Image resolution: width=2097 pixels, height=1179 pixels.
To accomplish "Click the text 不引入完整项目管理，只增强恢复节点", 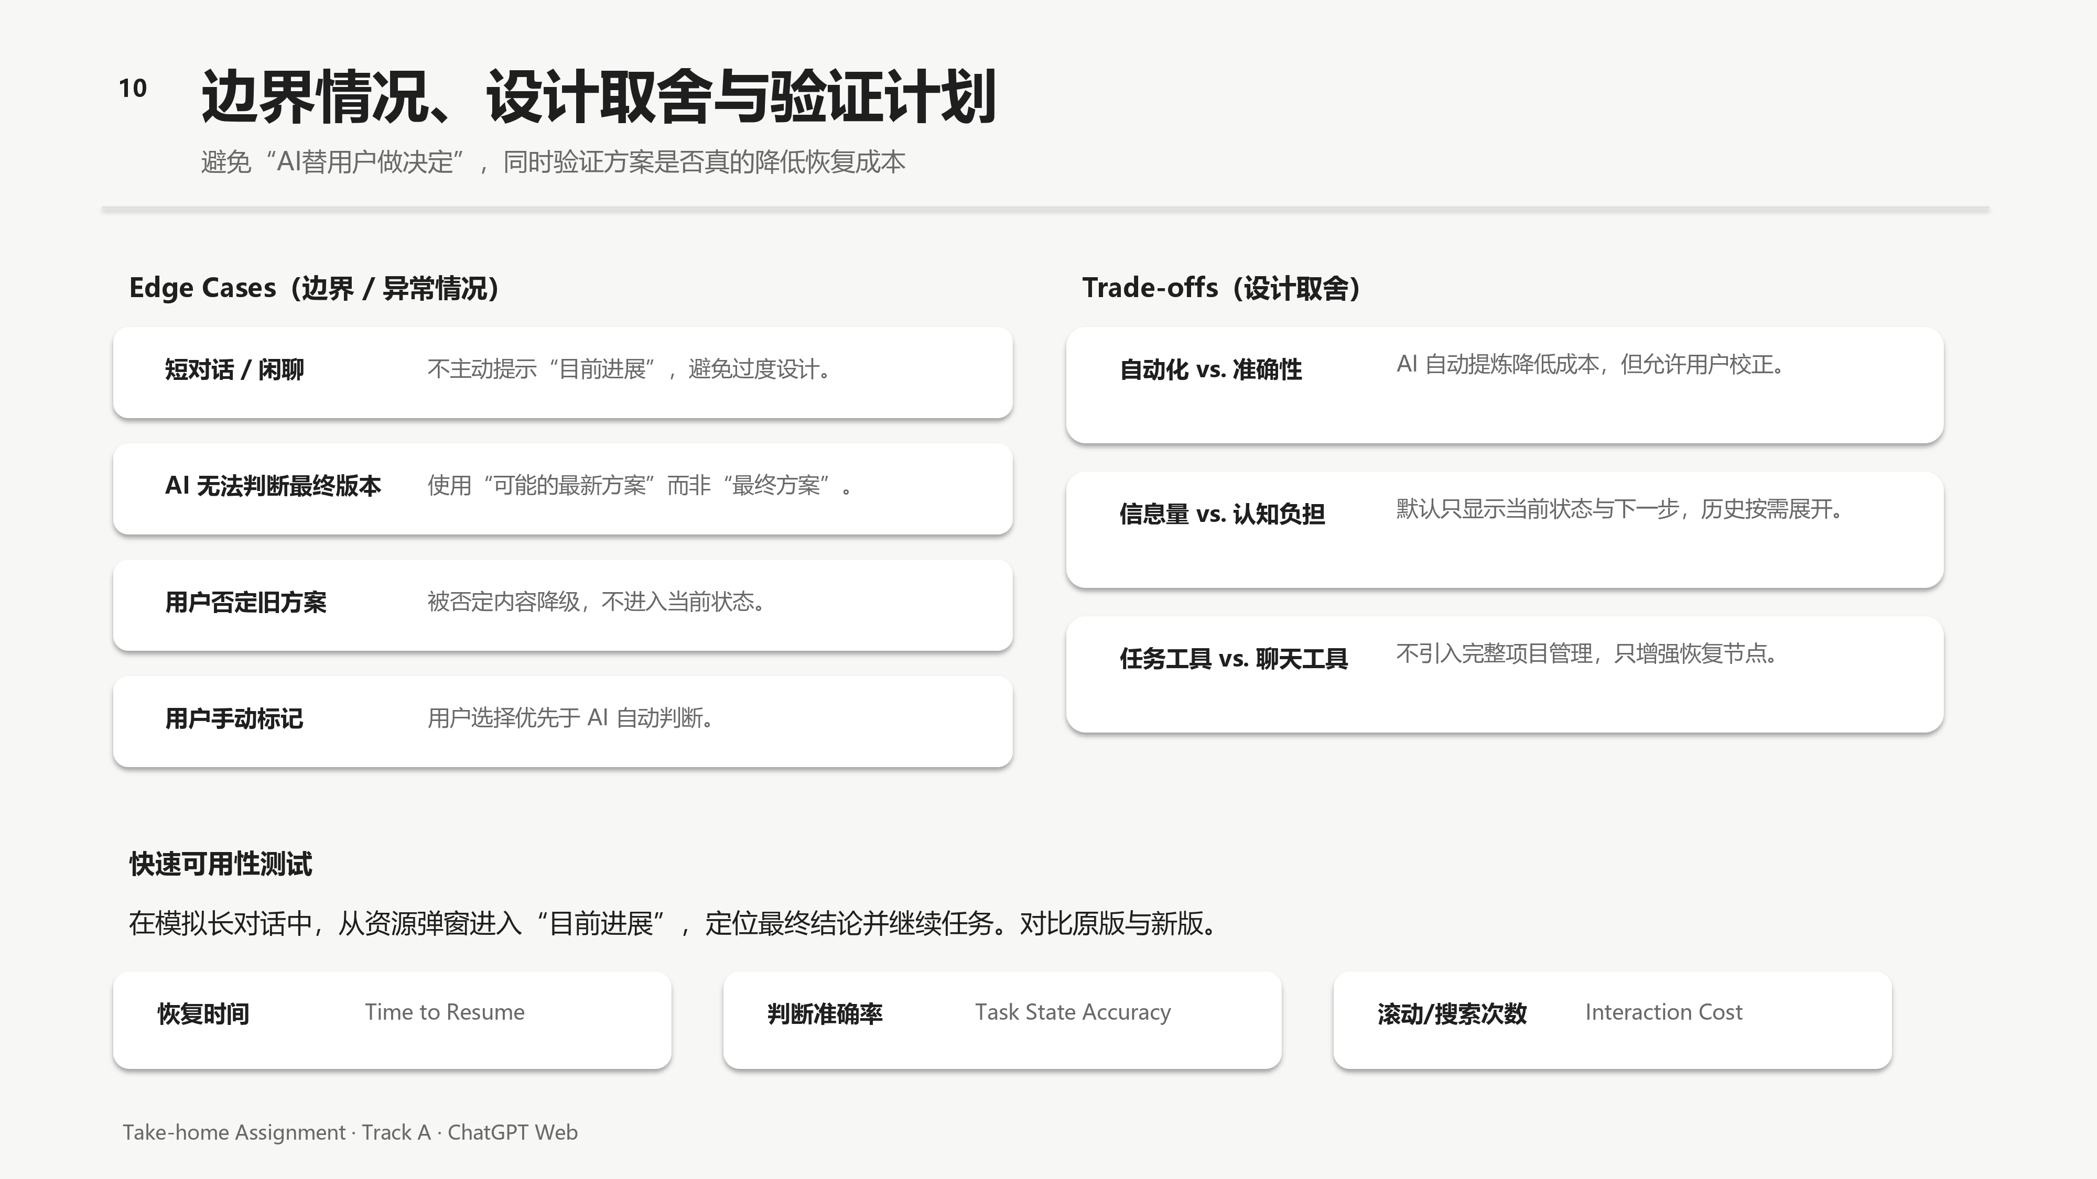I will coord(1586,653).
